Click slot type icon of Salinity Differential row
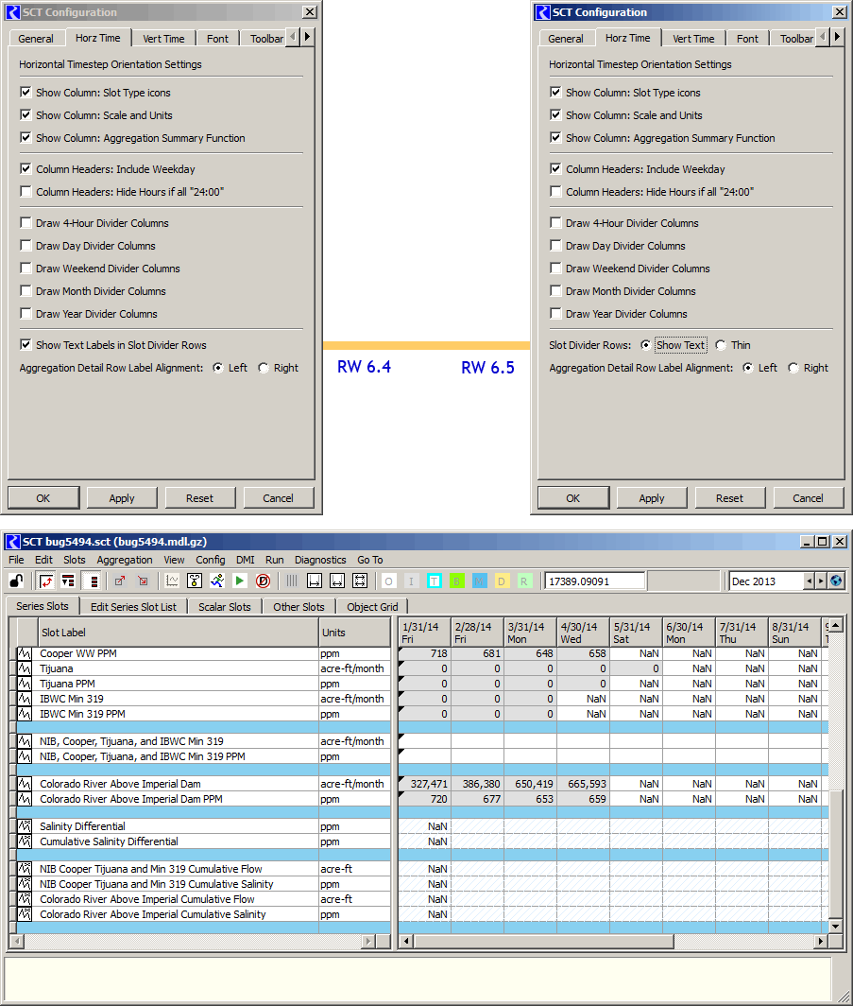This screenshot has width=853, height=1006. click(25, 826)
